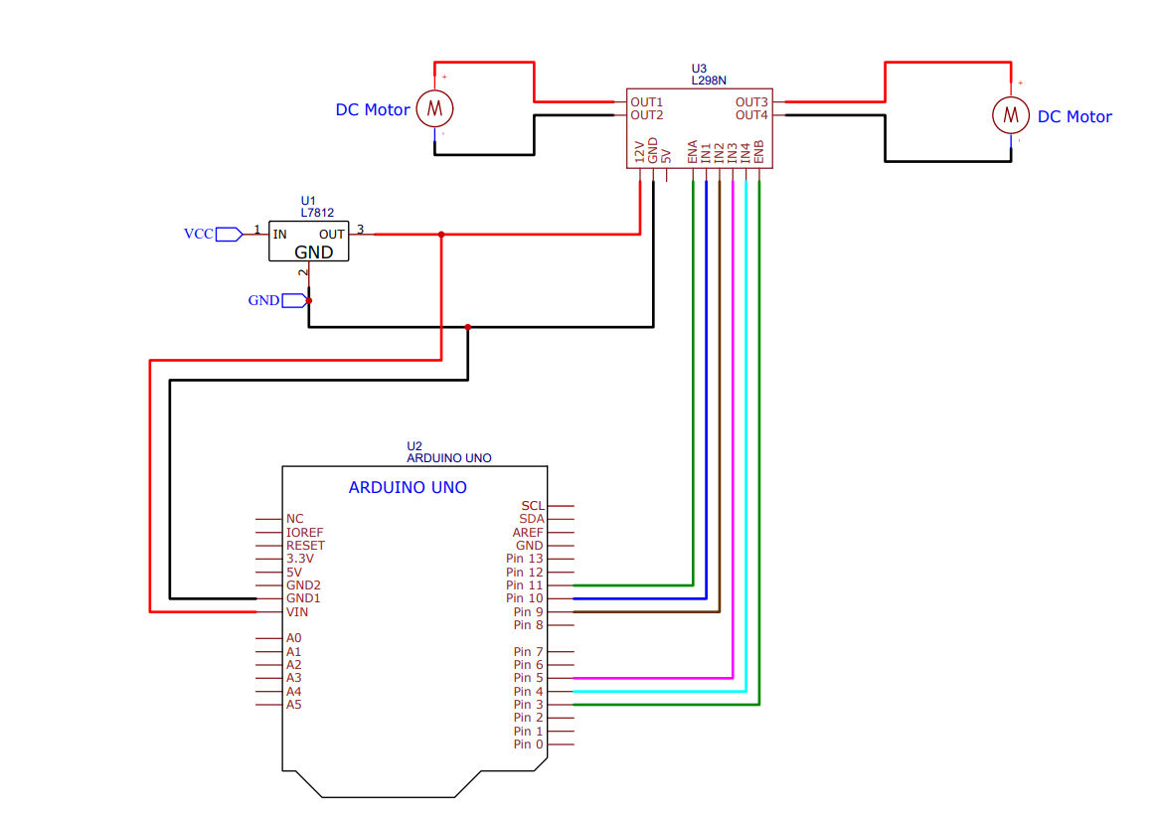
Task: Select the left DC Motor symbol
Action: click(x=434, y=109)
